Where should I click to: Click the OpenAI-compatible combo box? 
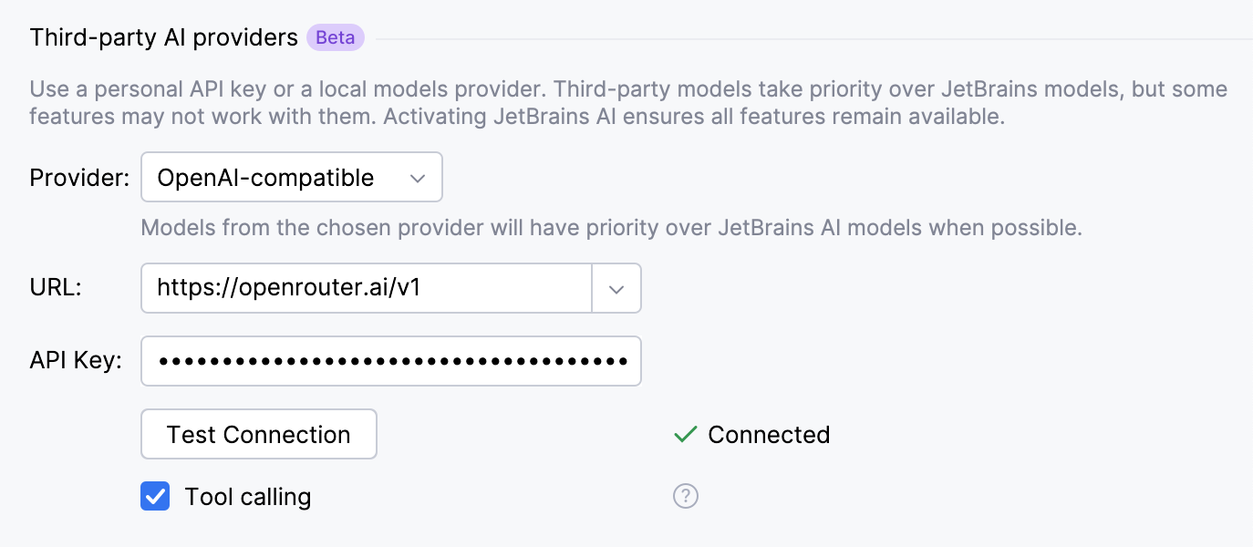pos(292,177)
